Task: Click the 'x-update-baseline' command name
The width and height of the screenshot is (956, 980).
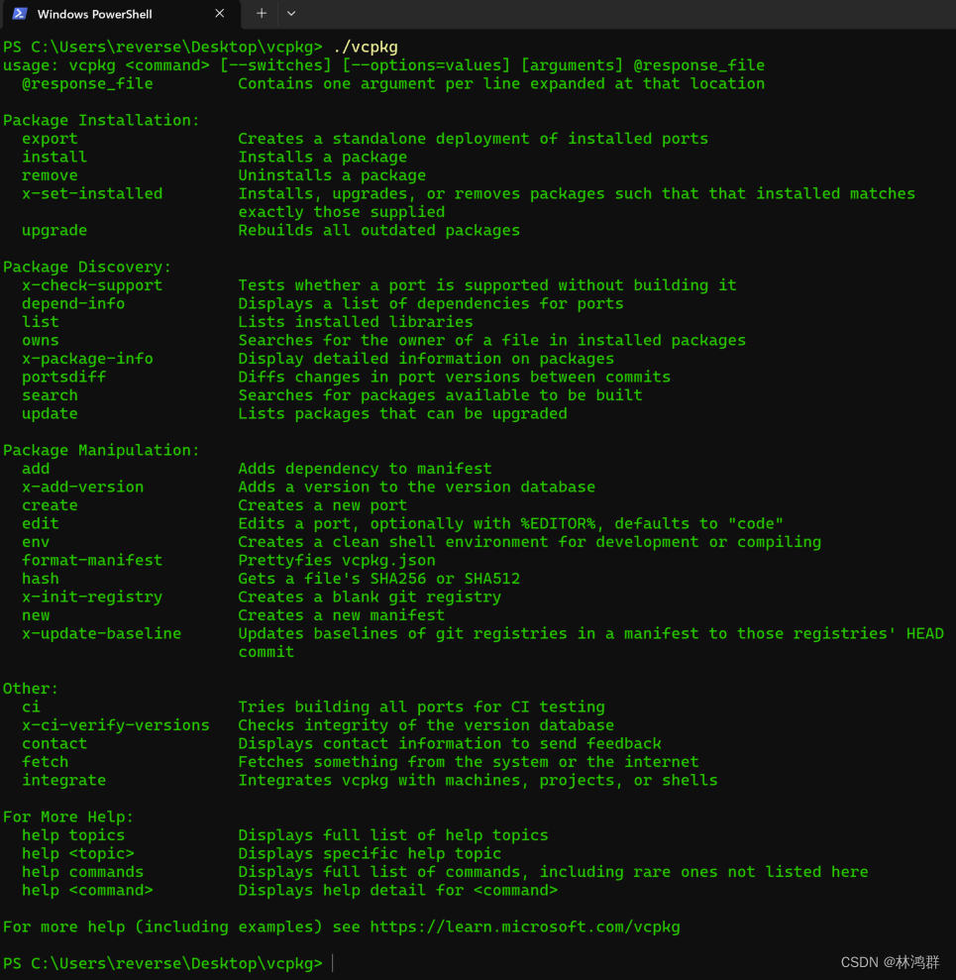Action: (x=102, y=634)
